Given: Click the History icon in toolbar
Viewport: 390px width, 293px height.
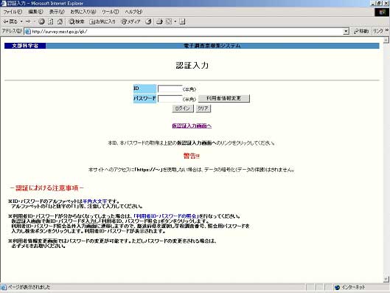Looking at the screenshot, I should (x=148, y=21).
